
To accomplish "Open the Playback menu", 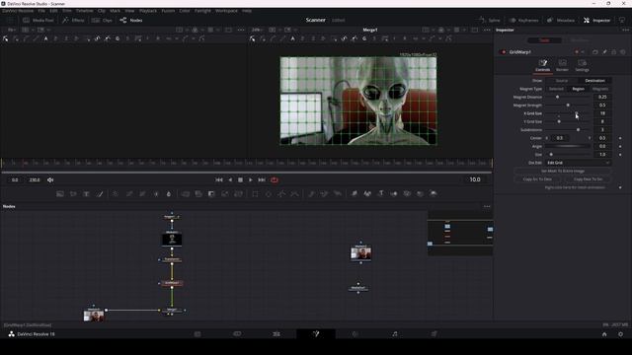I will click(148, 11).
